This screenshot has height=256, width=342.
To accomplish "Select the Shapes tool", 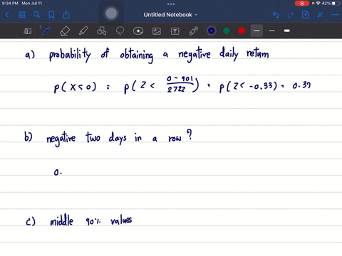I will [x=102, y=31].
